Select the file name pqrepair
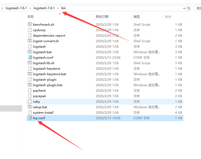Viewport: 201px width, 159px height. tap(40, 96)
